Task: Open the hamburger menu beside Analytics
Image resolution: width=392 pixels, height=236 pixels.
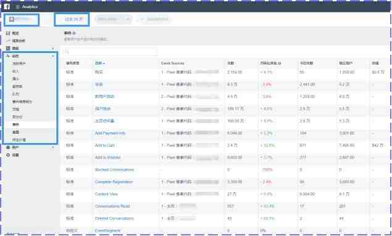Action: pos(17,7)
